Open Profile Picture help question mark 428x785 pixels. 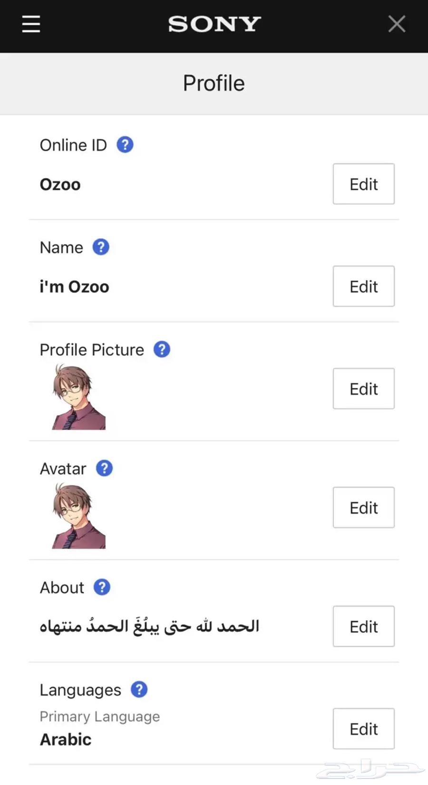(162, 349)
